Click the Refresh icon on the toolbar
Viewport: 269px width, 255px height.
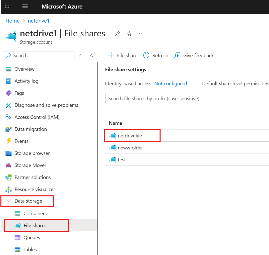coord(146,55)
